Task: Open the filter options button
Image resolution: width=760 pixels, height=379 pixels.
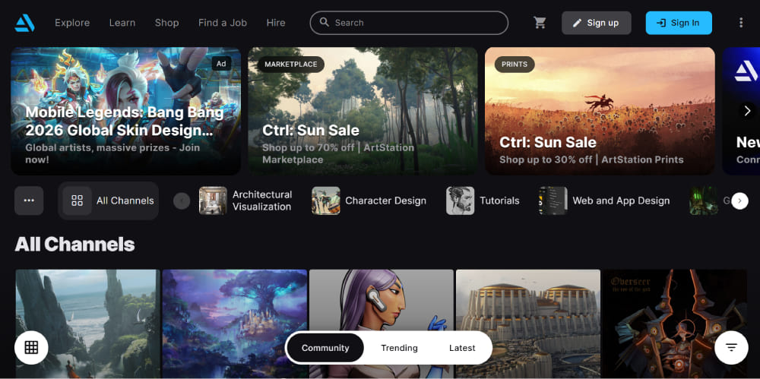Action: pos(731,348)
